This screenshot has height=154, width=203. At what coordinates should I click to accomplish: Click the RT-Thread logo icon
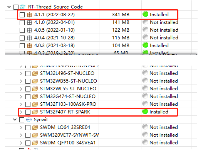(x=23, y=7)
